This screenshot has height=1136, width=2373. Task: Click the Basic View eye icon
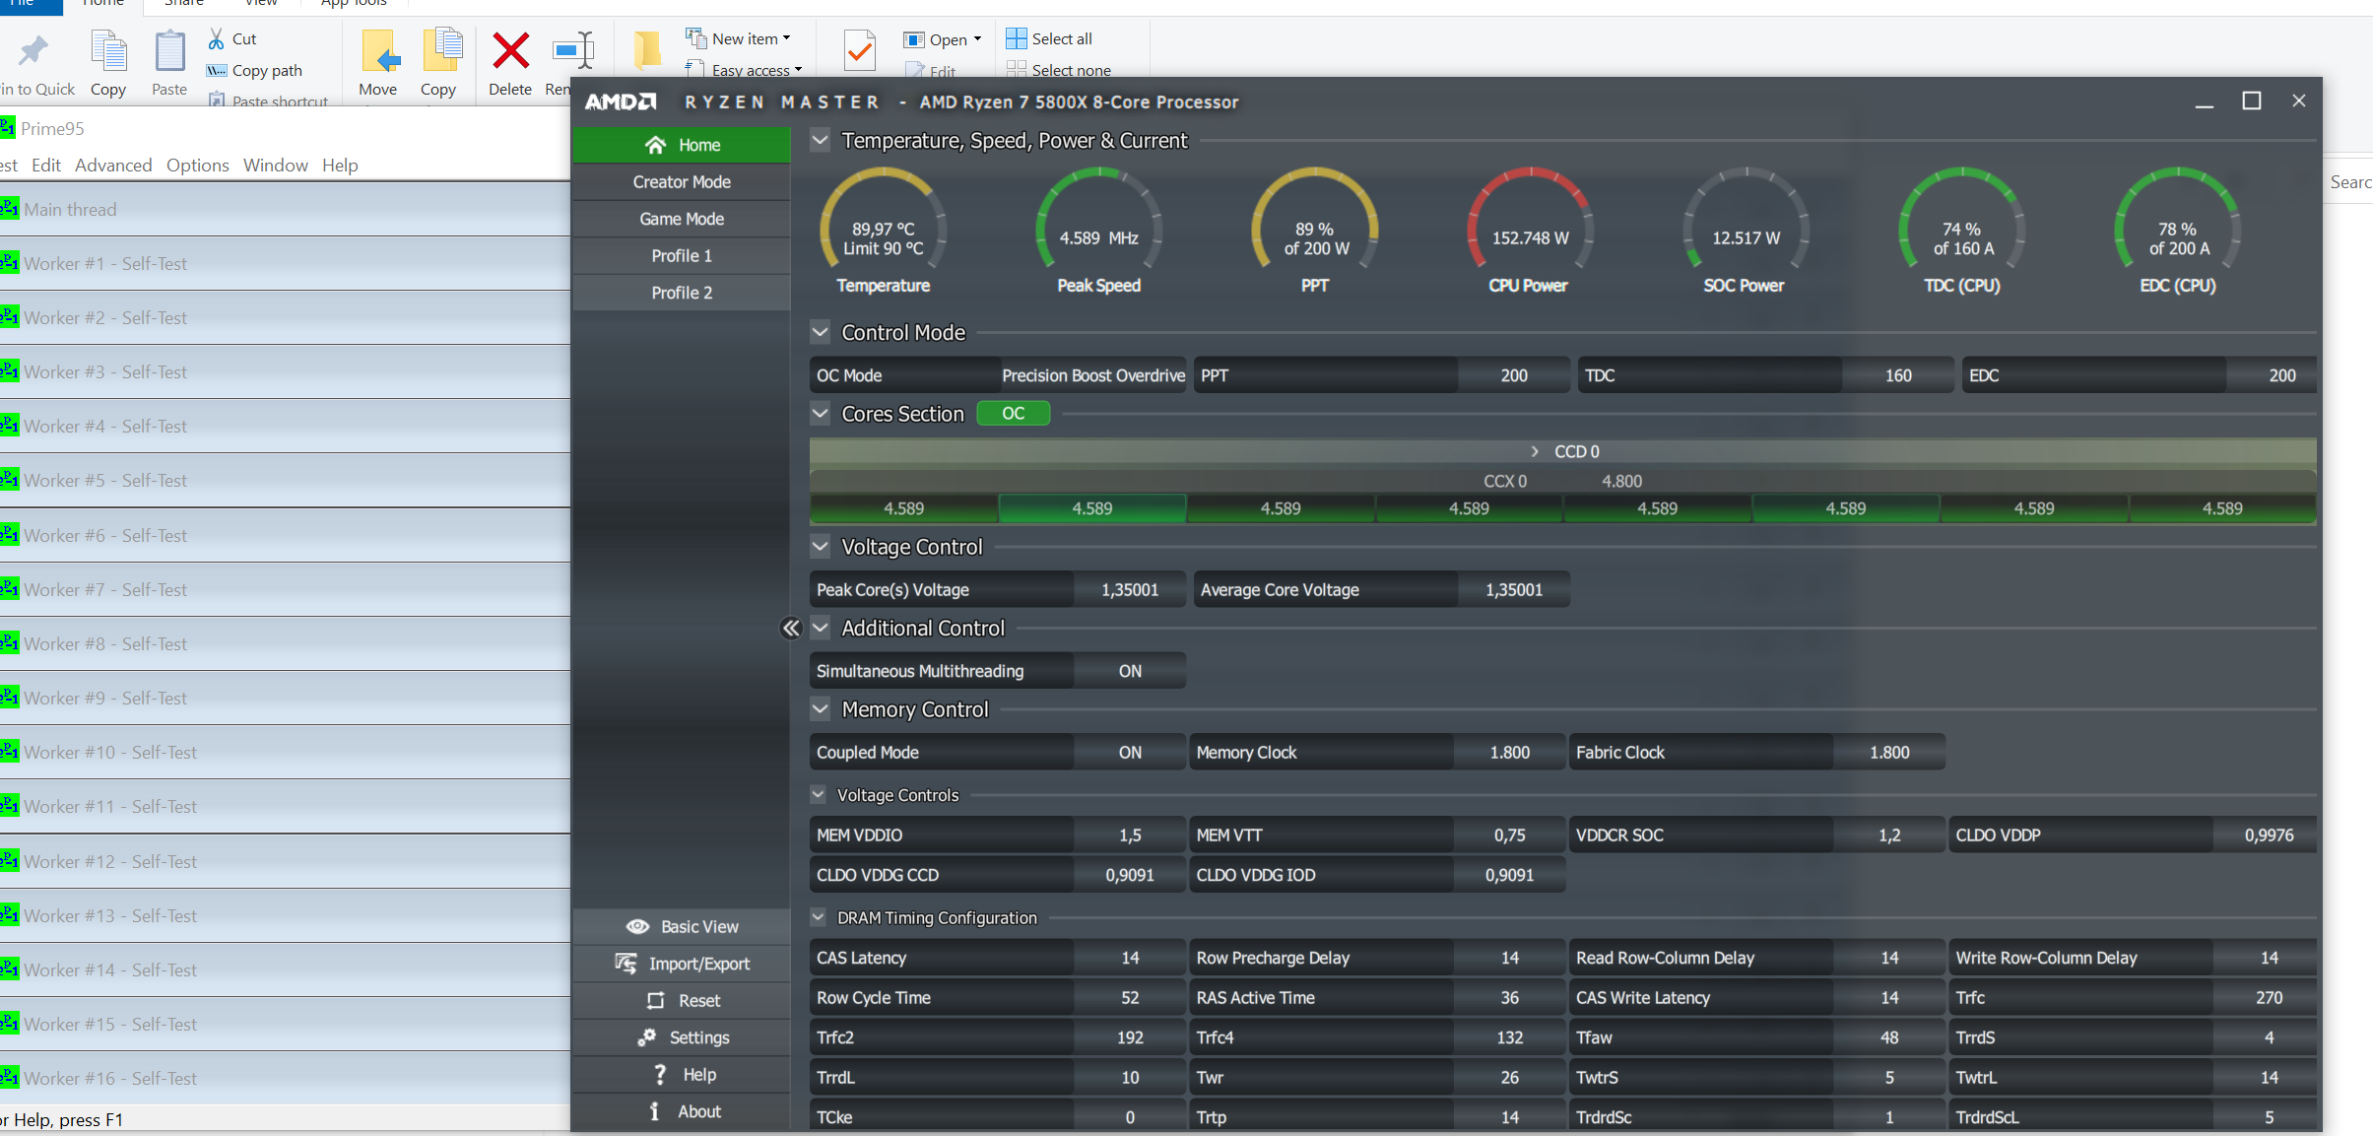click(x=637, y=926)
